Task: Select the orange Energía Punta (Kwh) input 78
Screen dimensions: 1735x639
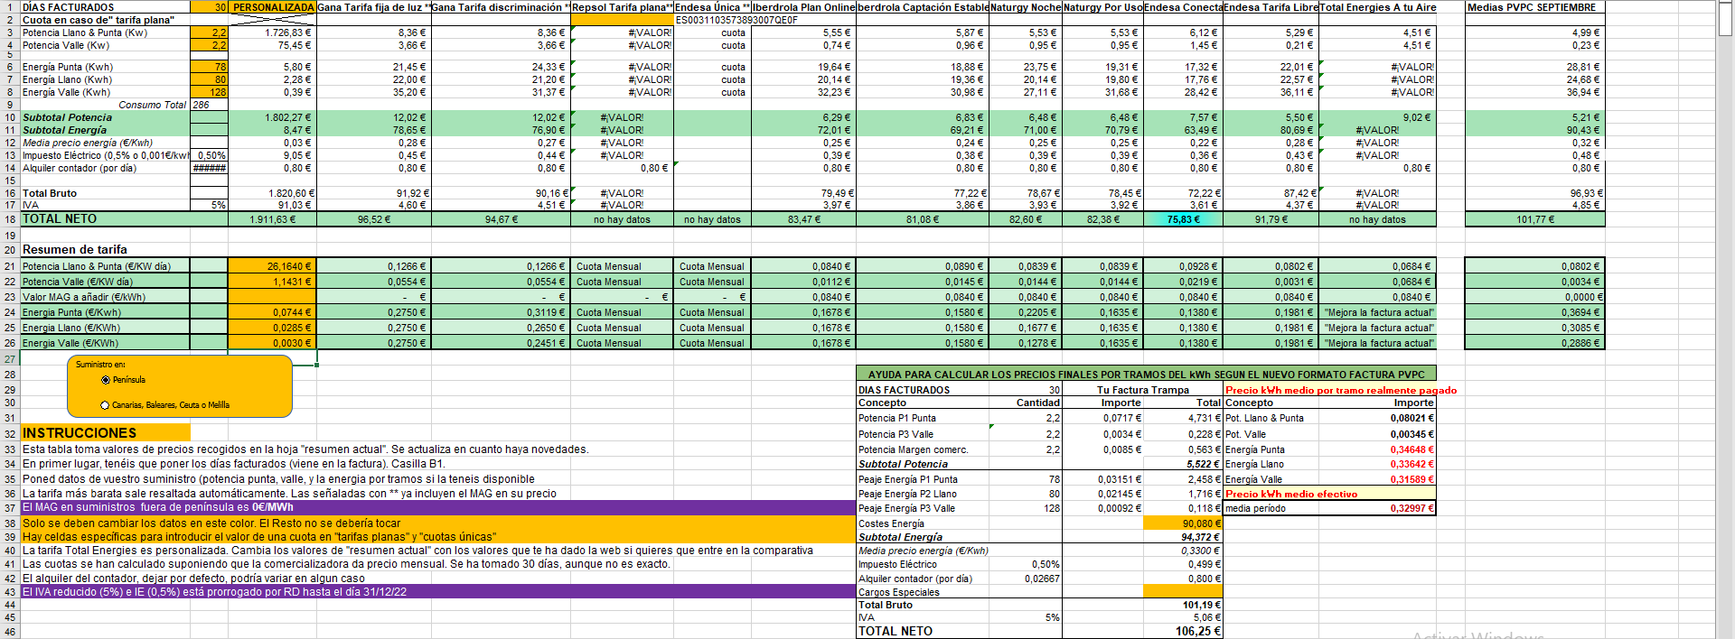Action: point(209,67)
